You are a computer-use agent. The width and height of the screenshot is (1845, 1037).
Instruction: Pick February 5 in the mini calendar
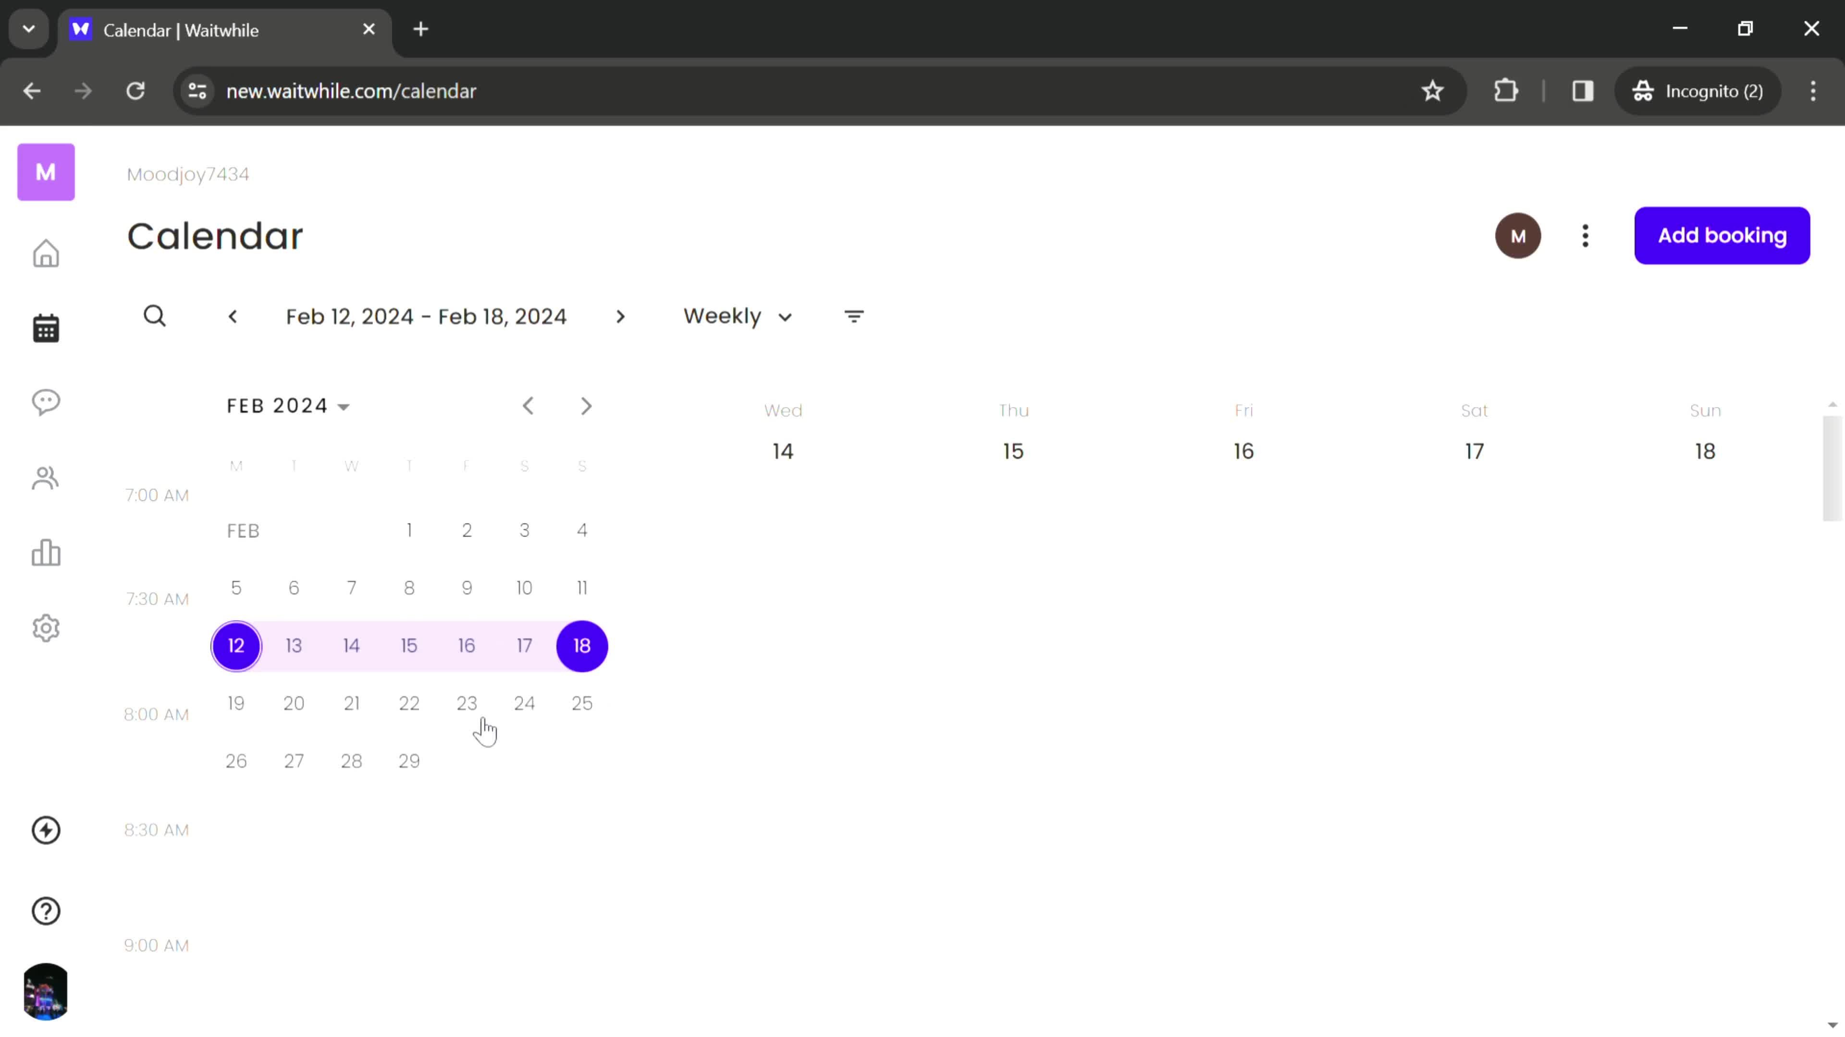236,588
